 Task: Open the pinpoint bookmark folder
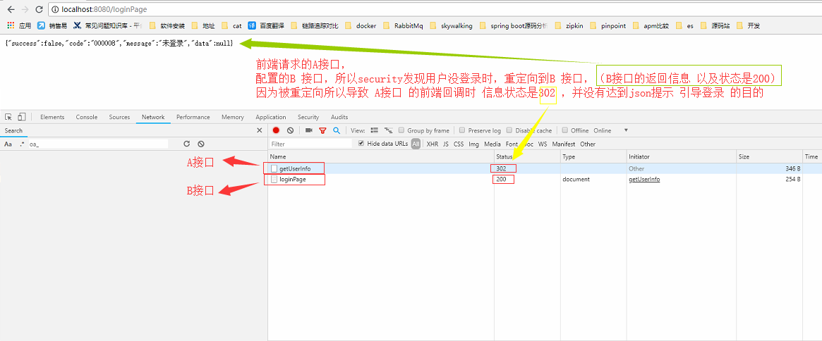[x=608, y=25]
